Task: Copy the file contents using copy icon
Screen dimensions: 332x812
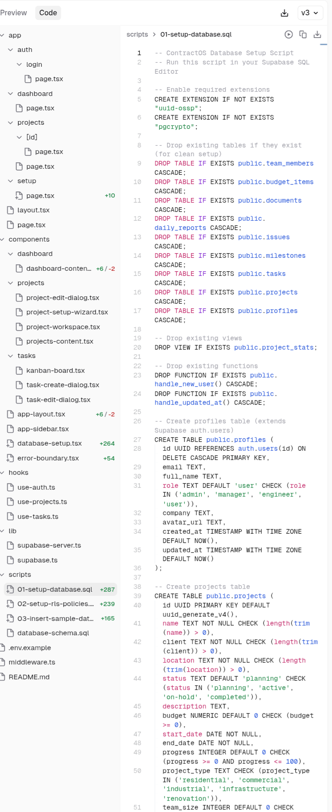Action: pyautogui.click(x=303, y=34)
